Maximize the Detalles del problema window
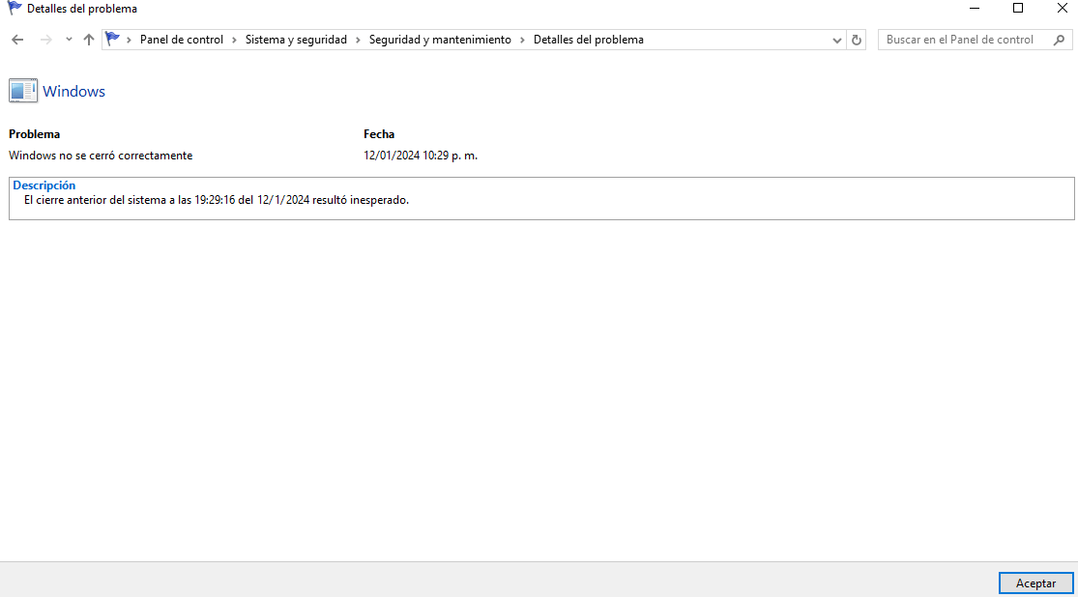Viewport: 1078px width, 597px height. 1018,9
